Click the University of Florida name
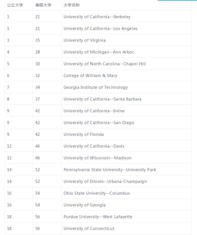The height and width of the screenshot is (235, 197). pos(84,134)
